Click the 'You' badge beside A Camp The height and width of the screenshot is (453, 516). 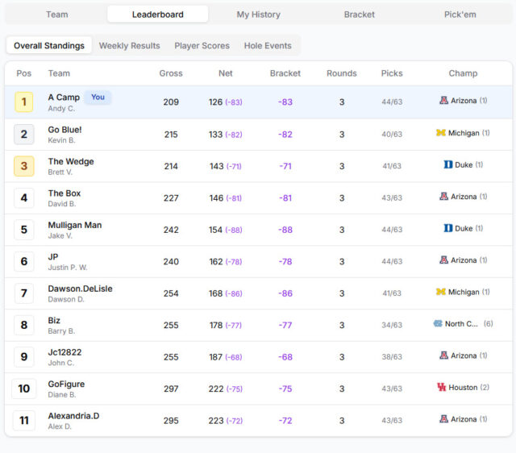98,98
